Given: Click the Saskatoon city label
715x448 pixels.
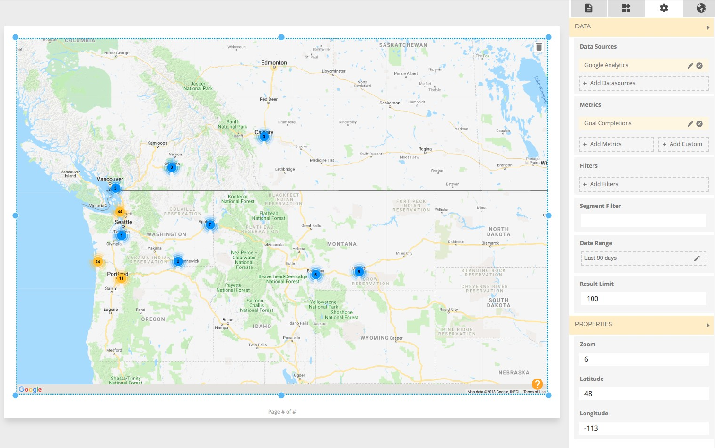Looking at the screenshot, I should 390,103.
